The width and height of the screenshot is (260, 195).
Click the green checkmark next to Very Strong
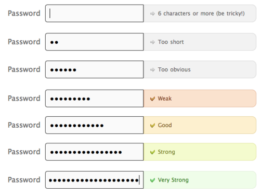[152, 180]
